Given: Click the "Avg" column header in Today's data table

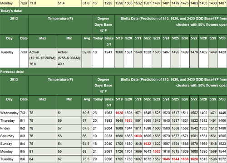Looking at the screenshot, I should 87,41.
